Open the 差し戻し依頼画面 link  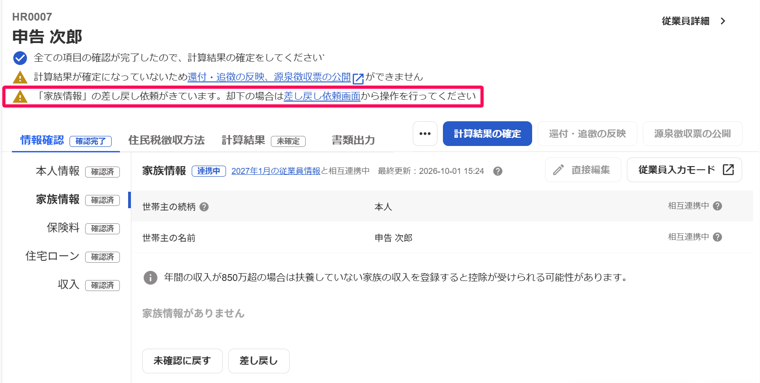[322, 96]
